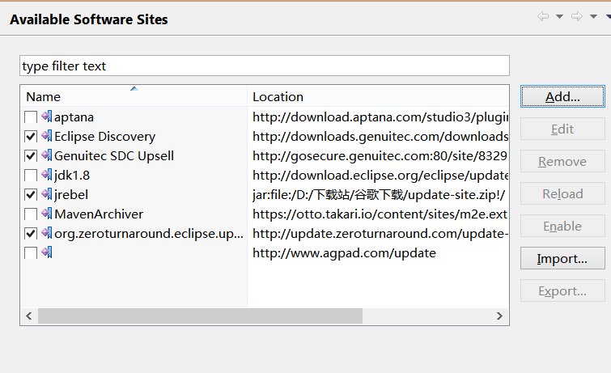The width and height of the screenshot is (611, 373).
Task: Uncheck the Eclipse Discovery checkbox
Action: pos(31,137)
